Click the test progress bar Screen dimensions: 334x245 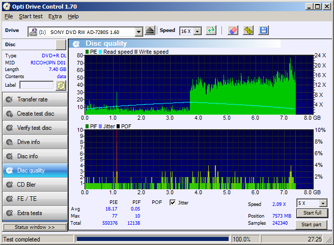[153, 239]
